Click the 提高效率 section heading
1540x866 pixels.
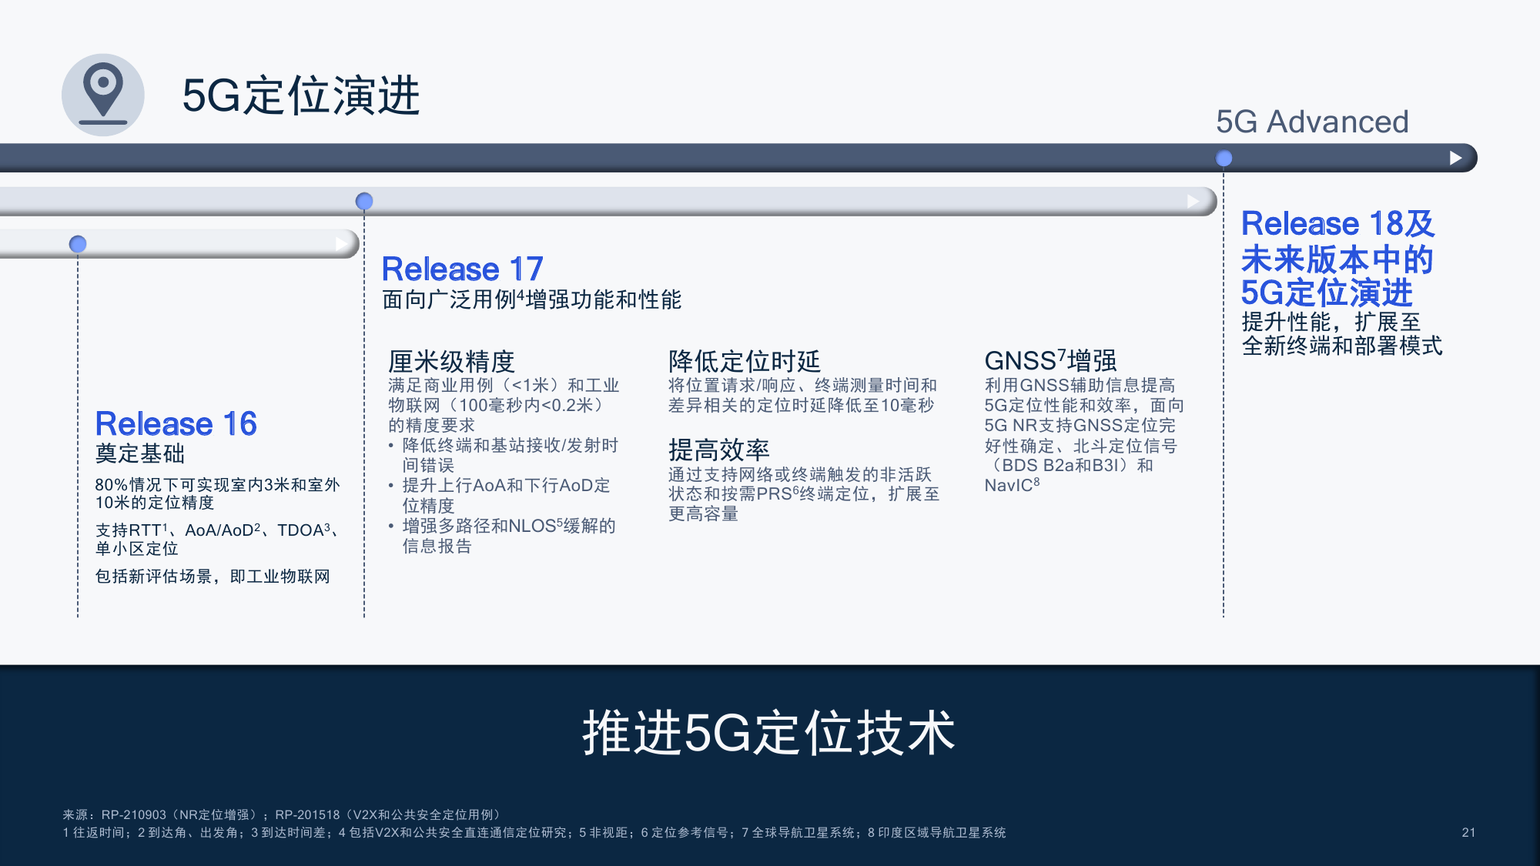pyautogui.click(x=718, y=450)
